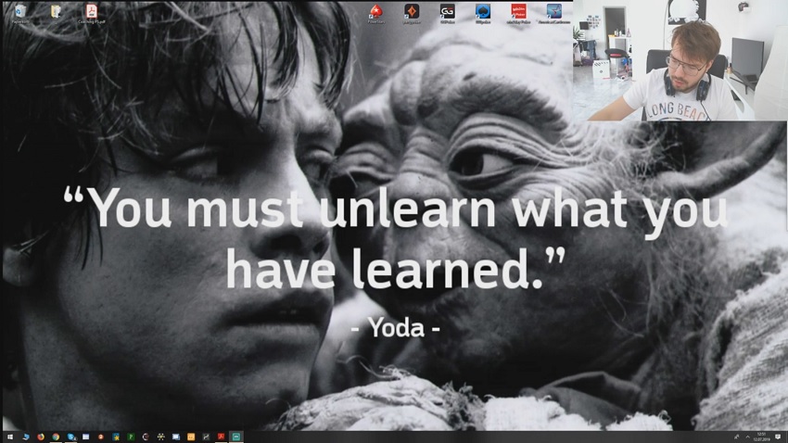
Task: Open the green P app in taskbar
Action: coord(131,437)
